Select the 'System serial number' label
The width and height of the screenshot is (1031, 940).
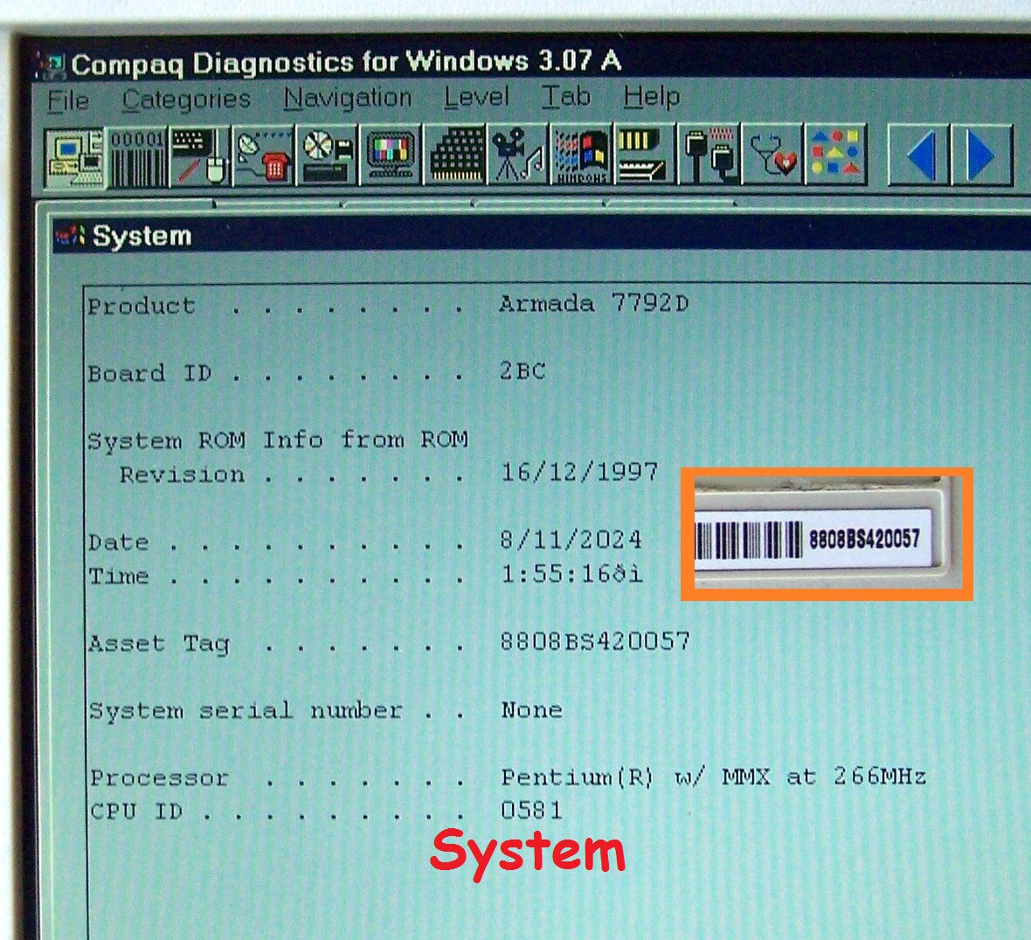pos(246,711)
